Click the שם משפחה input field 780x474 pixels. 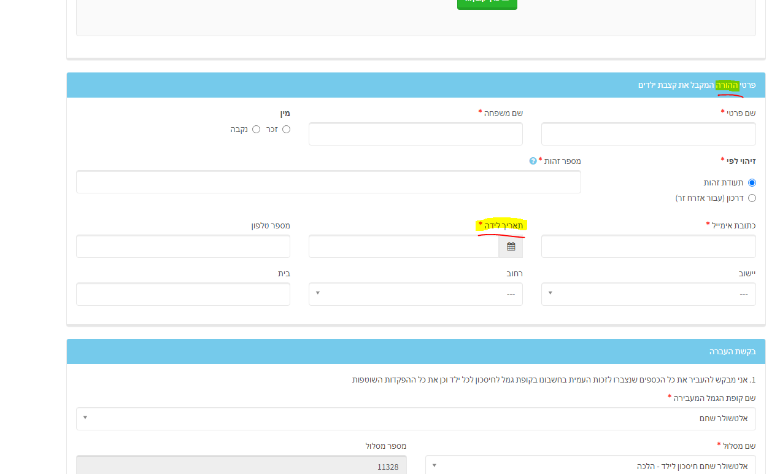(415, 134)
